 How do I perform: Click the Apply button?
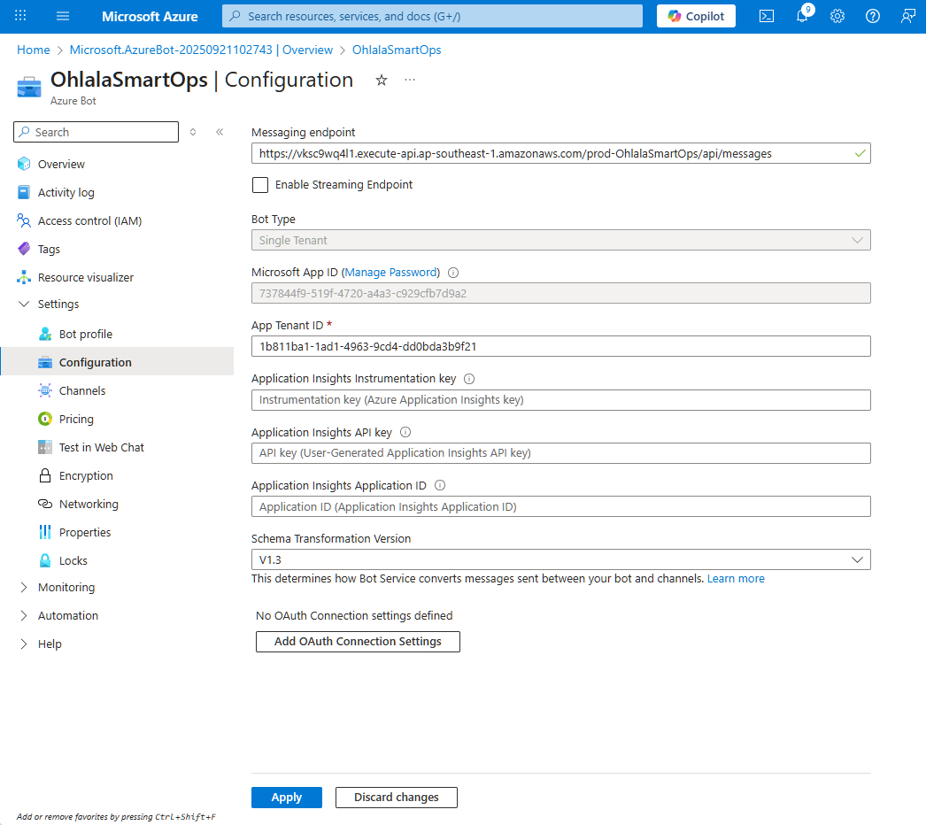click(x=286, y=798)
